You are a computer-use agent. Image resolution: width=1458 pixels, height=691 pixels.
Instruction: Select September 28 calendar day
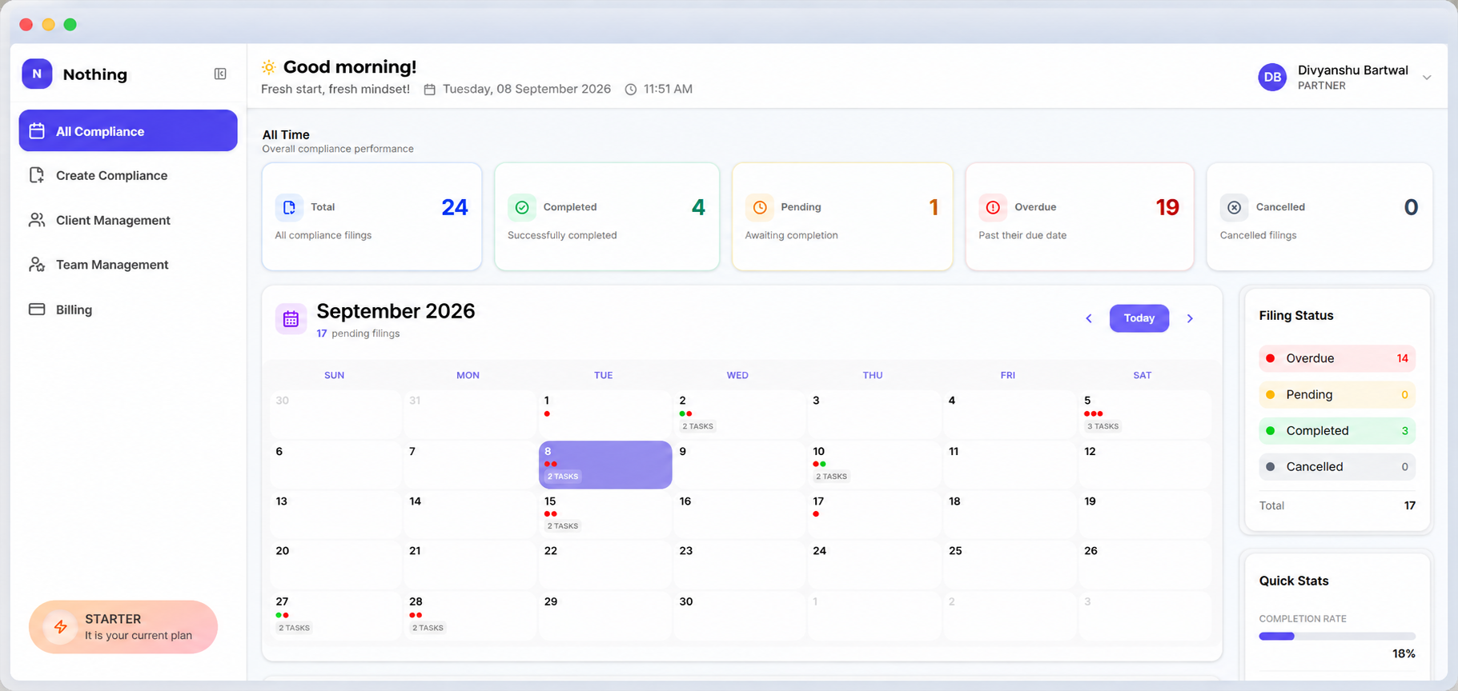[x=470, y=616]
